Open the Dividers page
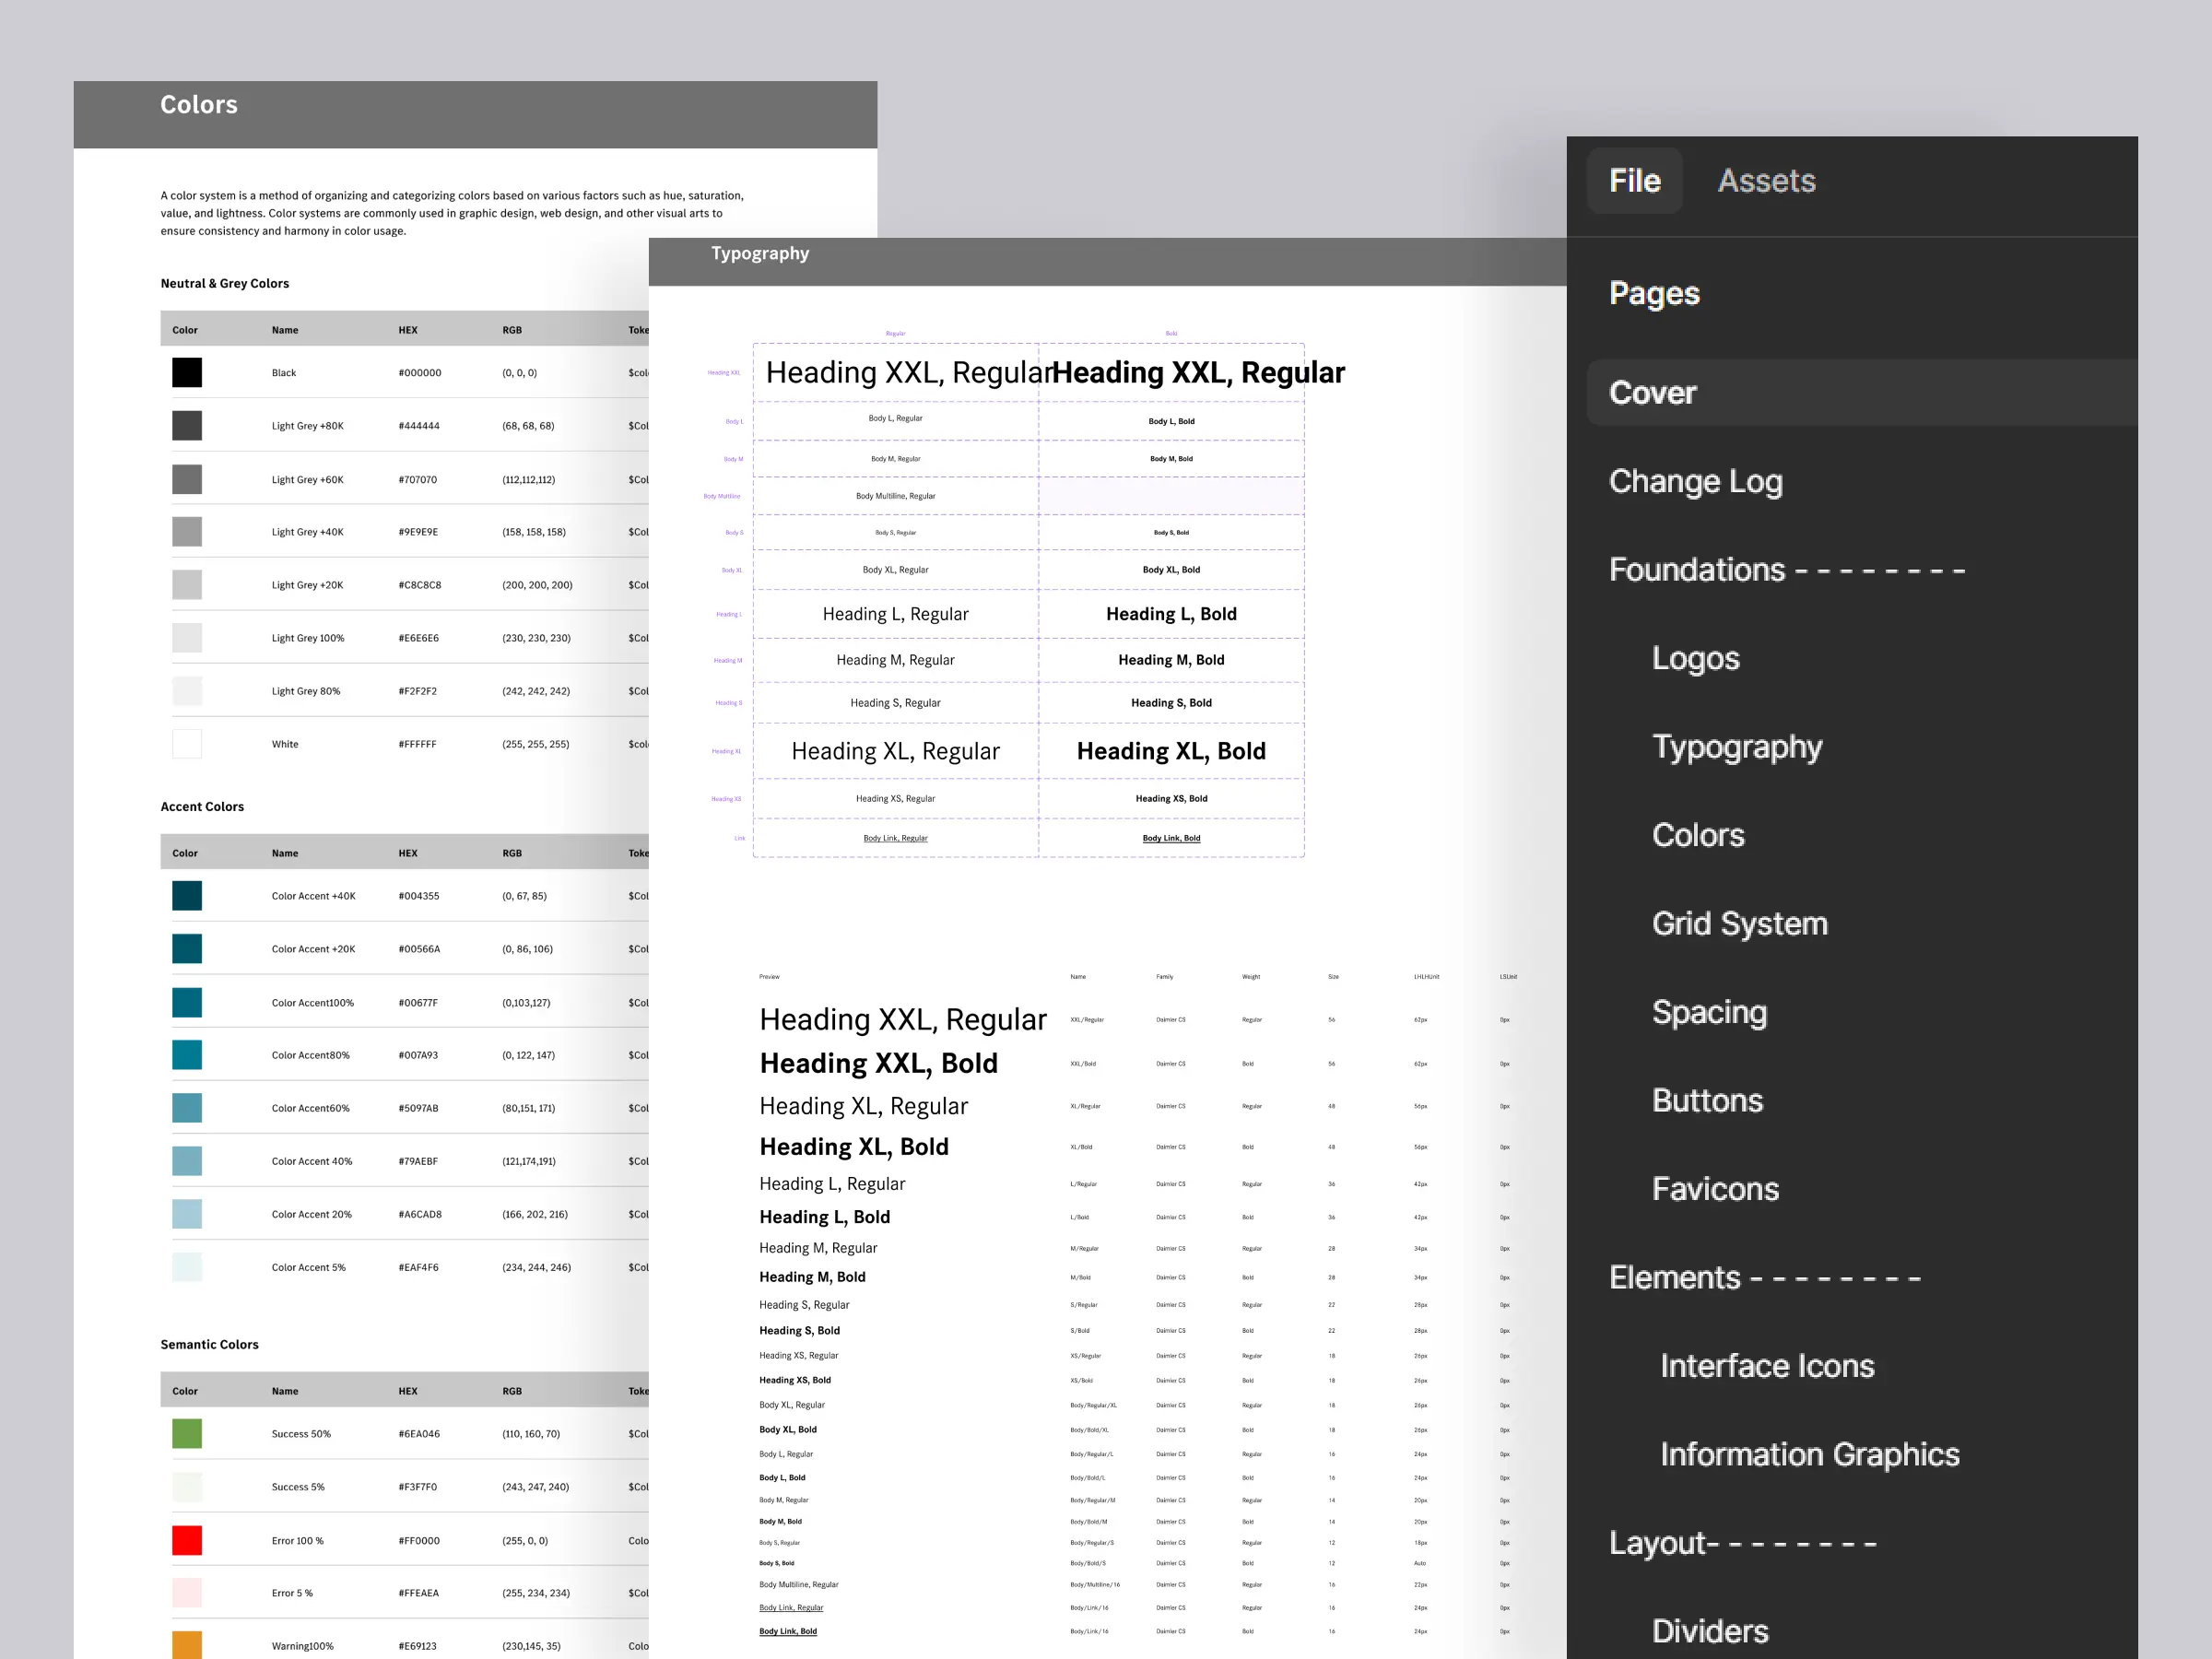The image size is (2212, 1659). [x=1710, y=1631]
